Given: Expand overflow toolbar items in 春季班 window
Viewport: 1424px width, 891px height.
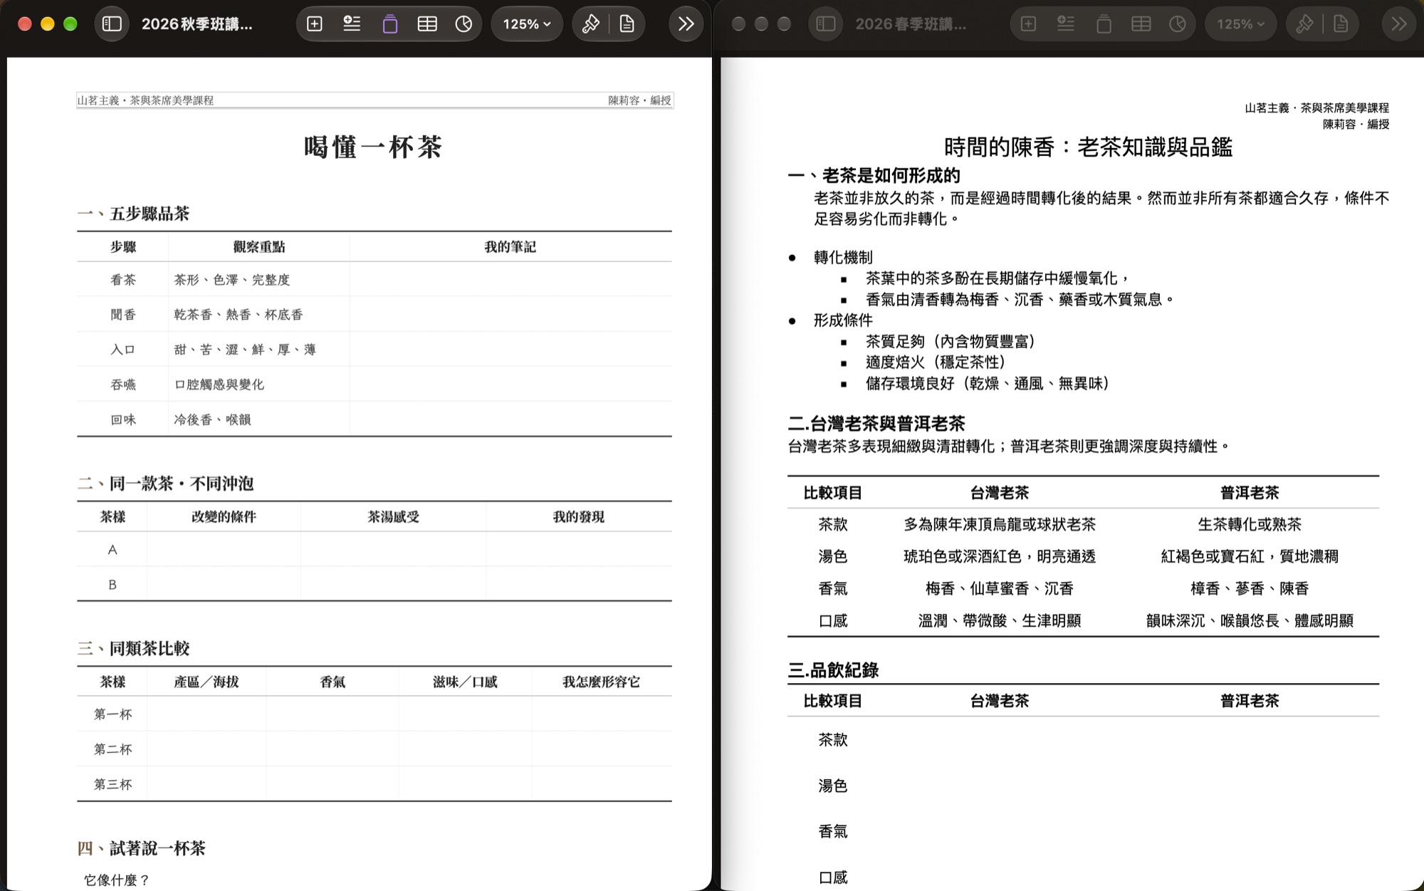Looking at the screenshot, I should 1400,24.
